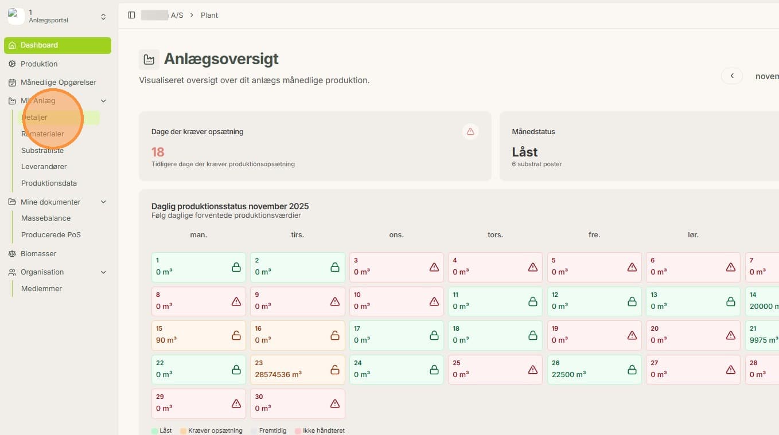Click the green Låst legend swatch
This screenshot has width=779, height=435.
point(154,430)
